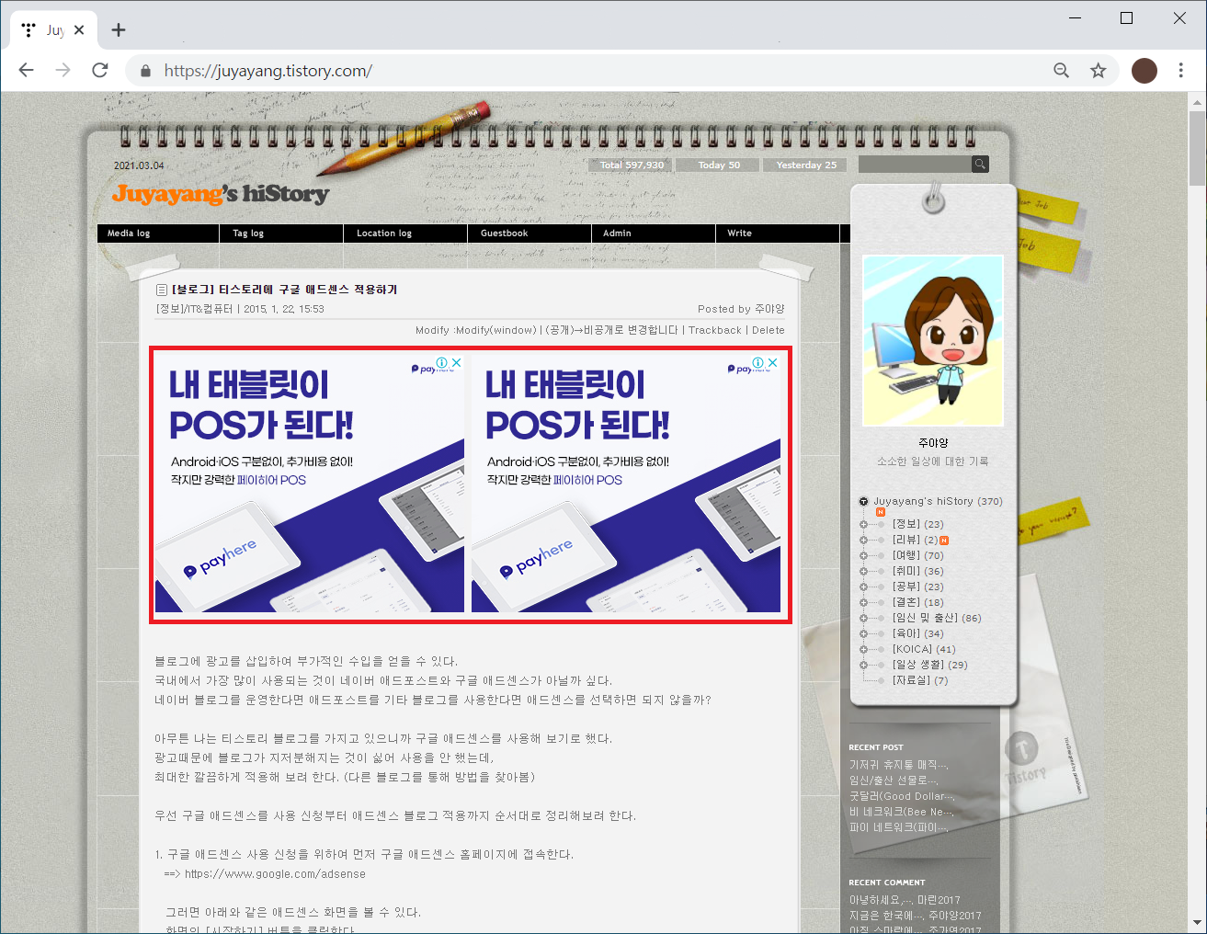1207x934 pixels.
Task: Click the Total 597,930 counter
Action: point(632,165)
